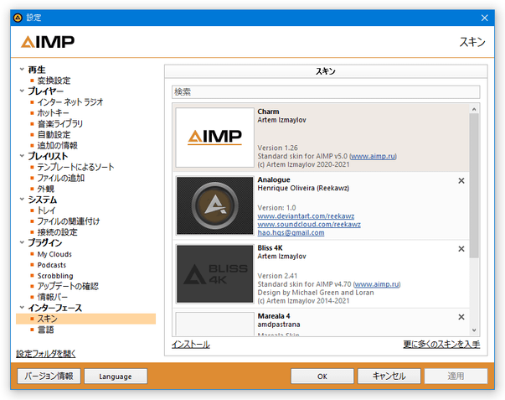Screen dimensions: 505x400
Task: Select the プレイヤー category in the tree
Action: coord(46,91)
